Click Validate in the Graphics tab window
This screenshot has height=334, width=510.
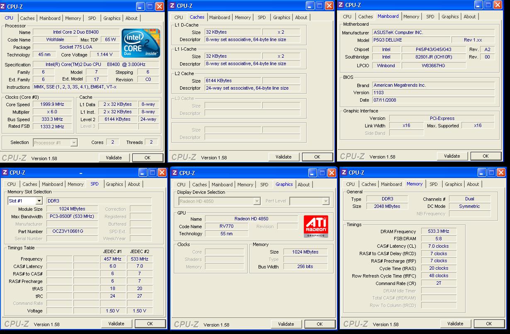(286, 324)
